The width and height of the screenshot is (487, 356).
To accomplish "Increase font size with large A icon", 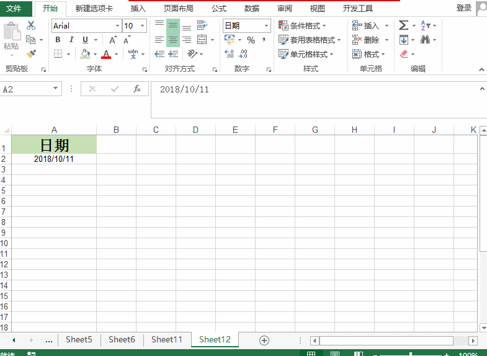I will [x=113, y=40].
